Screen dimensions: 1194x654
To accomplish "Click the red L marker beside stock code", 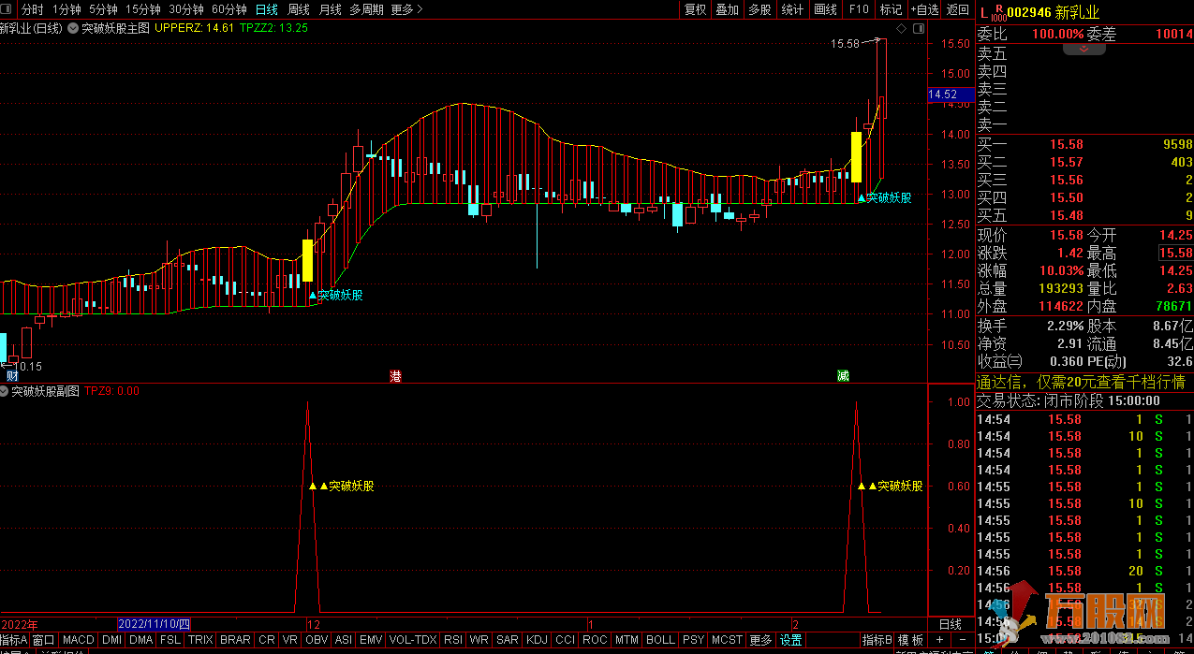I will pos(982,12).
